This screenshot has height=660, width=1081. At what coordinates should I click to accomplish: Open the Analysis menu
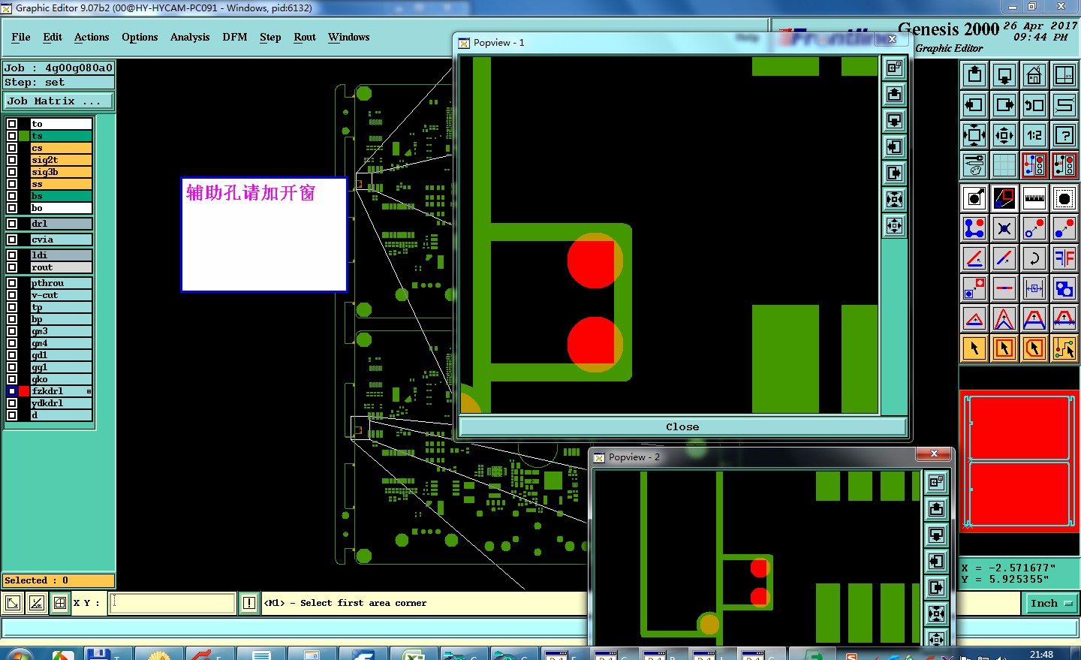point(190,37)
